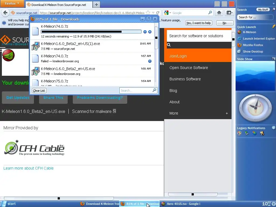Click No on the notification bar
The height and width of the screenshot is (207, 276).
(x=225, y=23)
